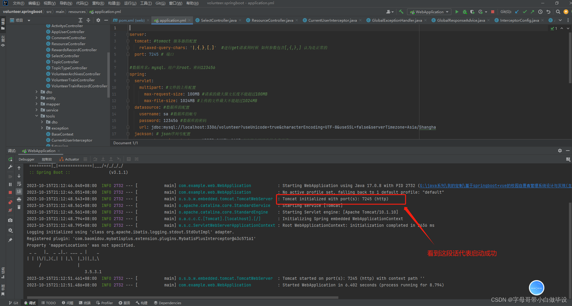The image size is (572, 306).
Task: Rerun WebApplication in debug panel
Action: coord(10,159)
